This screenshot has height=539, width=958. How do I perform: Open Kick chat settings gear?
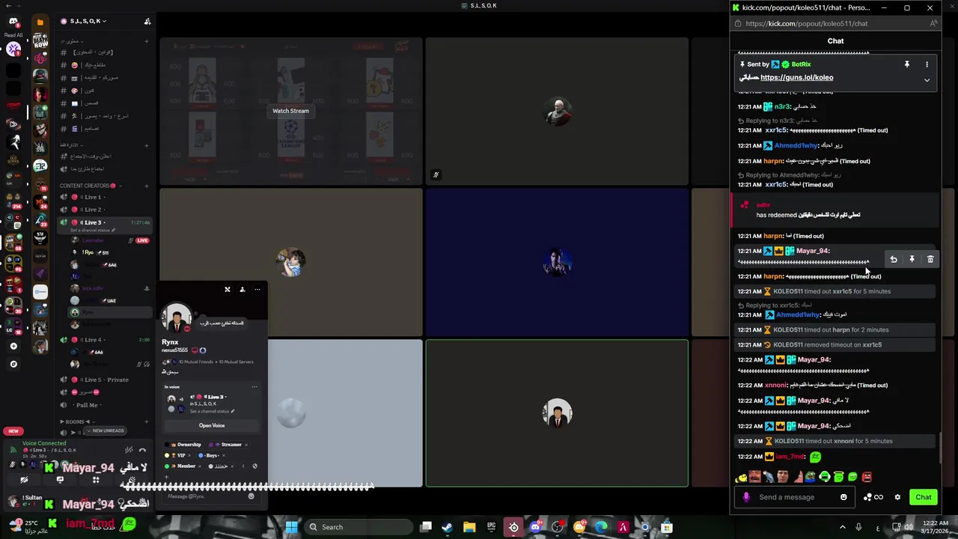click(x=897, y=497)
